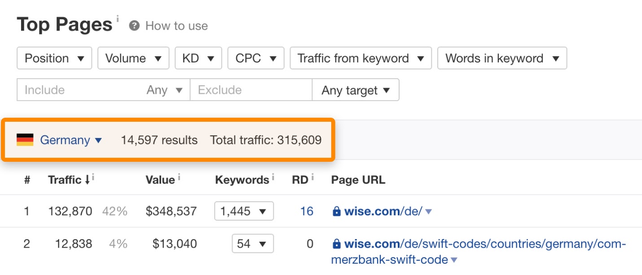Click the info icon beside Keywords column
Image resolution: width=642 pixels, height=275 pixels.
(x=273, y=178)
